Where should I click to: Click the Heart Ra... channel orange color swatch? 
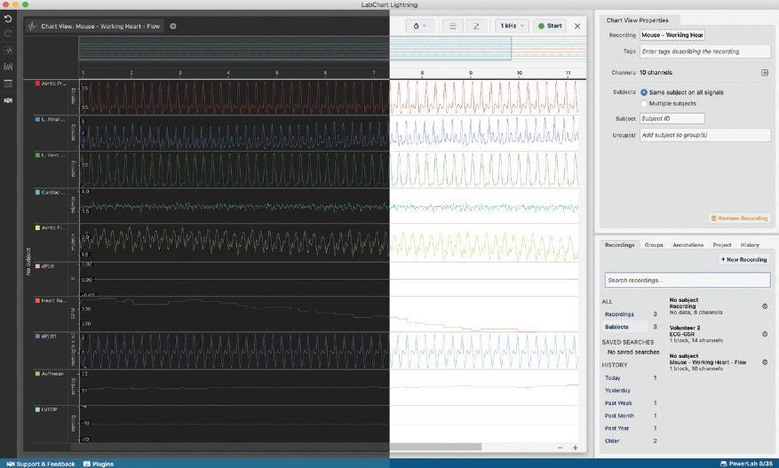point(37,300)
